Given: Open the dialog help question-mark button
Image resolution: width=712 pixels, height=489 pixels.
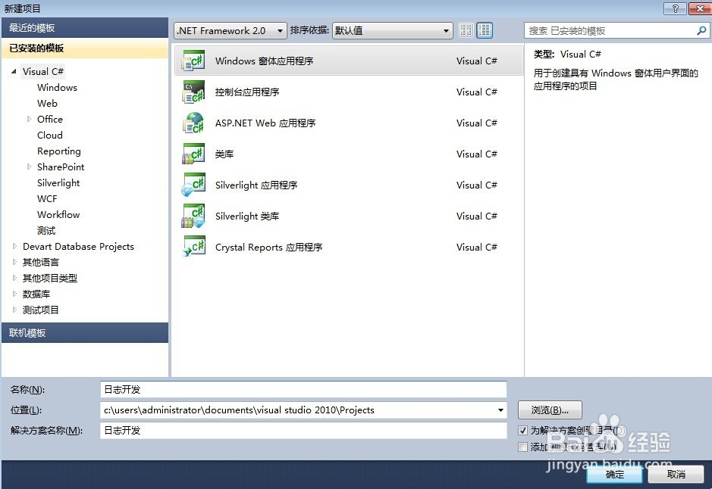Looking at the screenshot, I should [x=675, y=8].
